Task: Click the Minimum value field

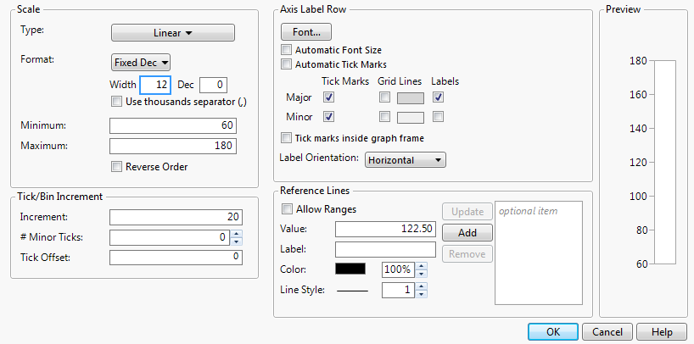Action: click(x=173, y=125)
